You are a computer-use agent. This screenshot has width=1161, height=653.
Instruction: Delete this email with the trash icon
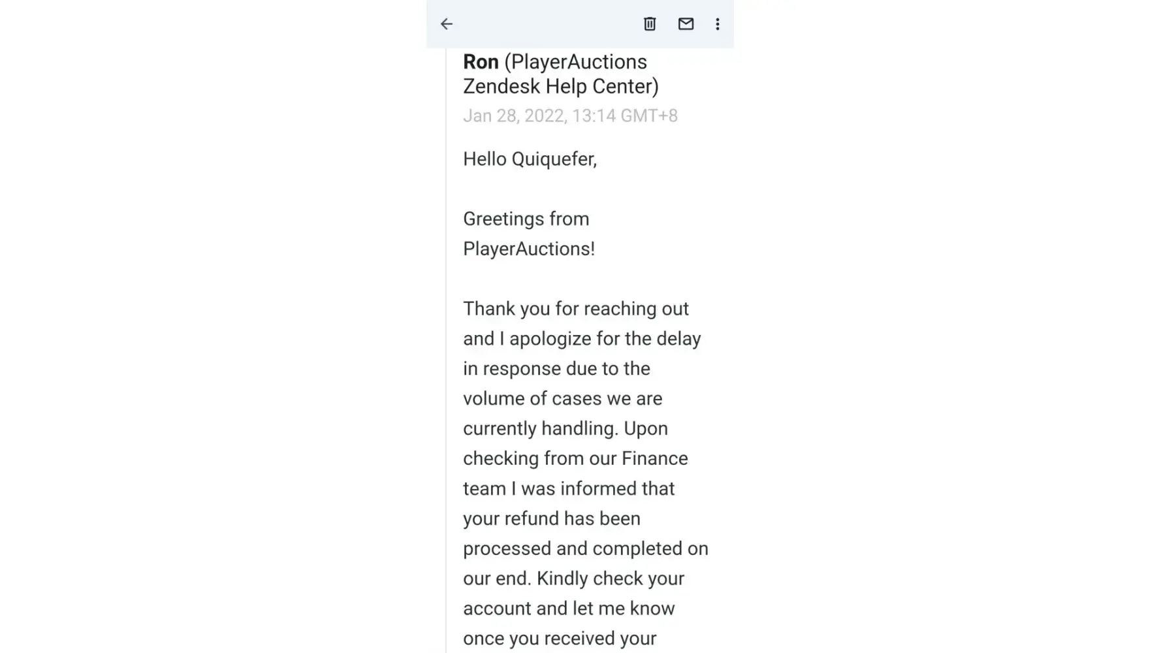pos(650,24)
